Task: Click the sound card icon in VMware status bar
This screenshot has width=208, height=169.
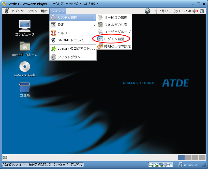Action: [x=170, y=165]
